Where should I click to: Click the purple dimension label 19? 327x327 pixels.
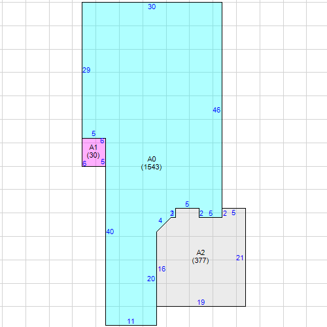[201, 302]
